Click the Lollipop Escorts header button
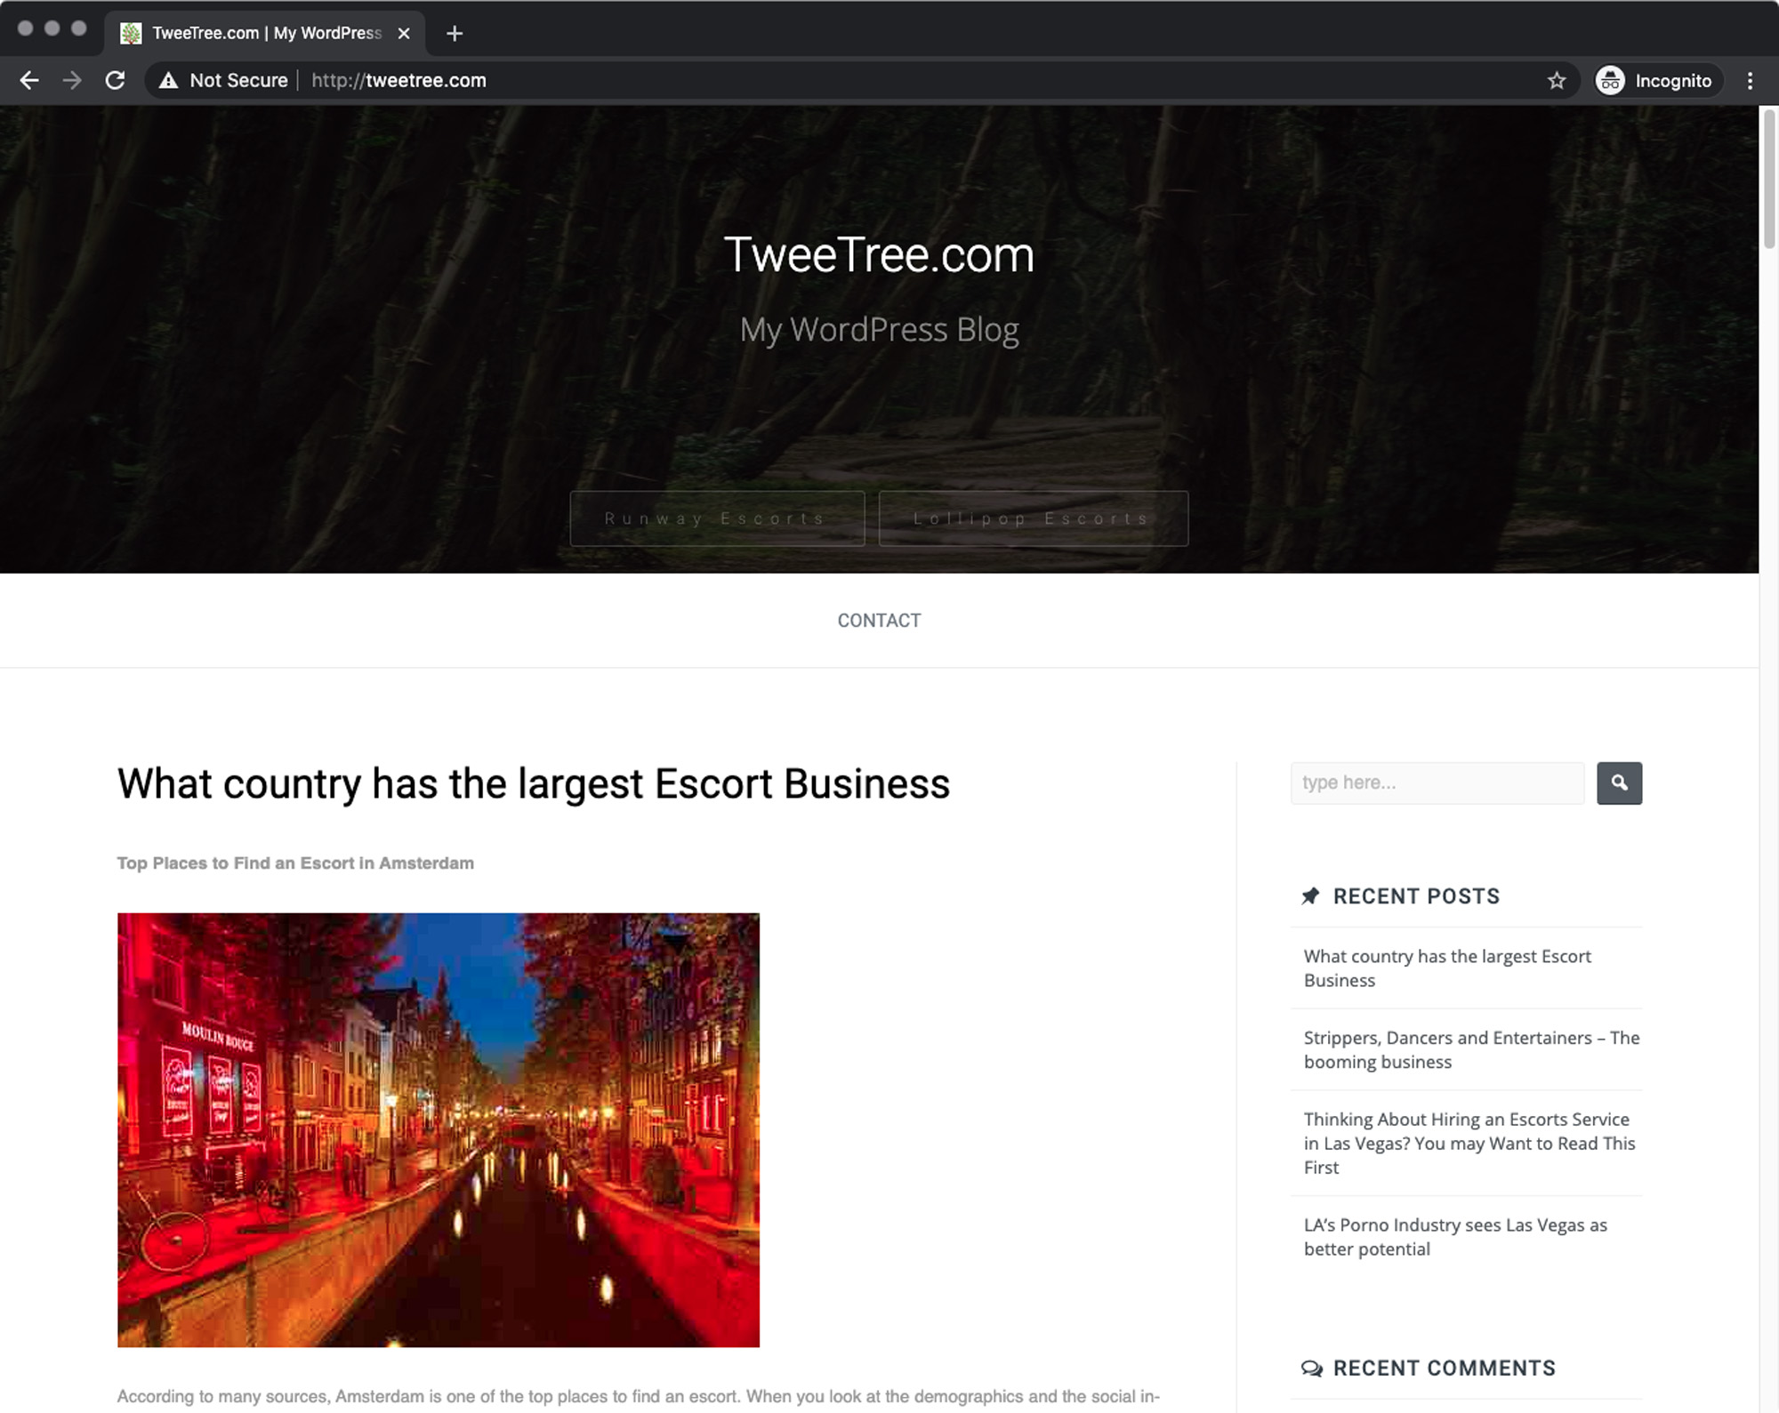 tap(1033, 518)
